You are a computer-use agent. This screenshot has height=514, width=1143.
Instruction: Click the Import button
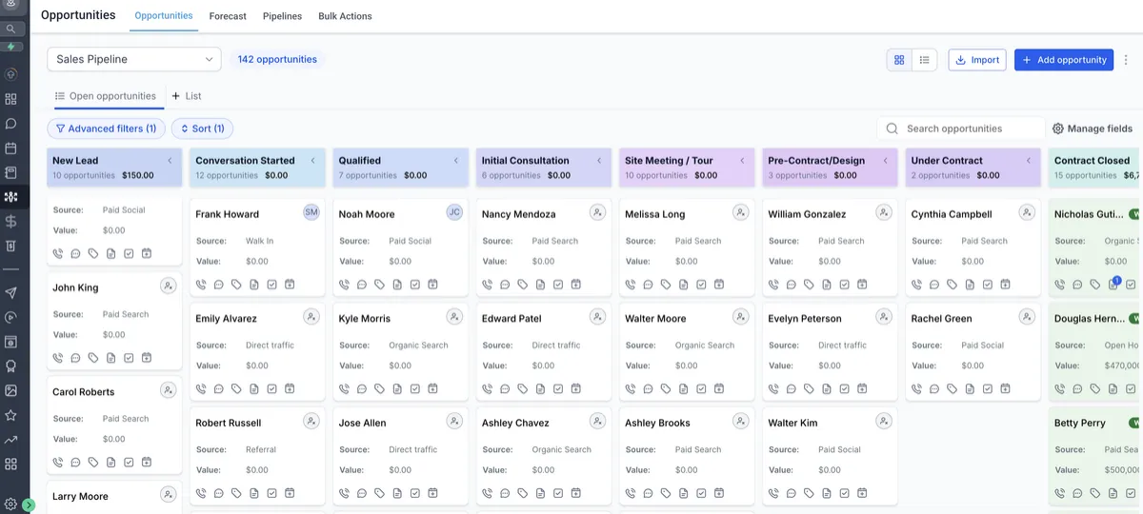(976, 60)
